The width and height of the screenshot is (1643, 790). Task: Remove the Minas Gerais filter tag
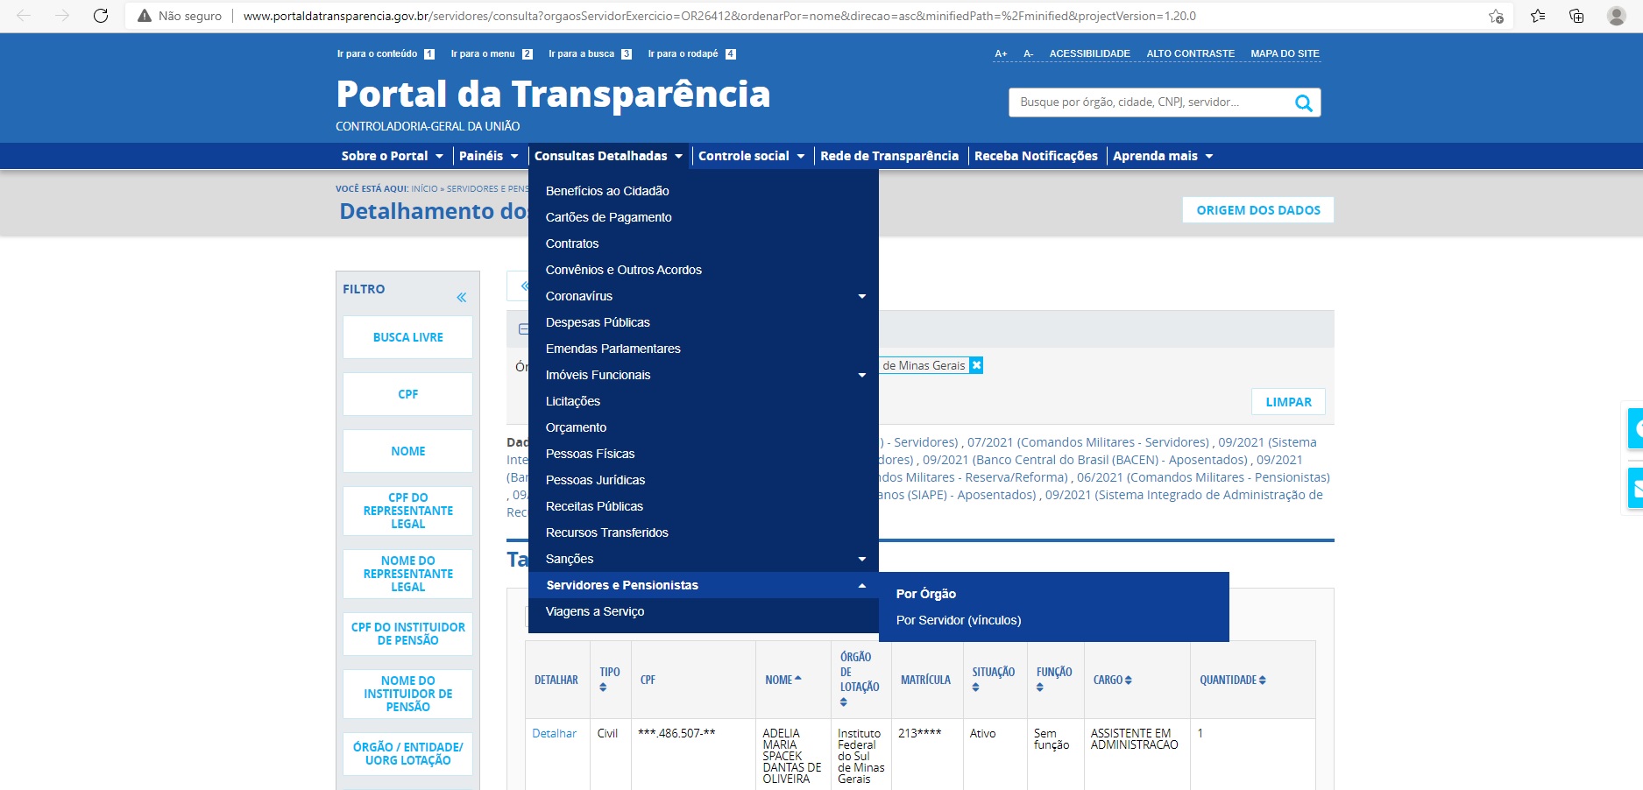(x=976, y=365)
